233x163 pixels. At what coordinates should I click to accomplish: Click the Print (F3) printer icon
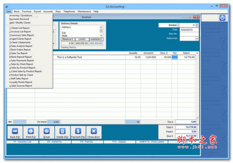tap(31, 131)
